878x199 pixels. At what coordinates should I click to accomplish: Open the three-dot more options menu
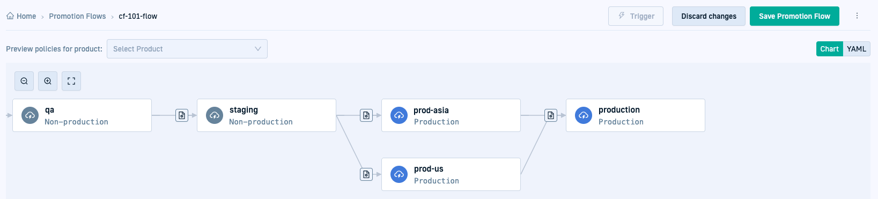coord(857,16)
